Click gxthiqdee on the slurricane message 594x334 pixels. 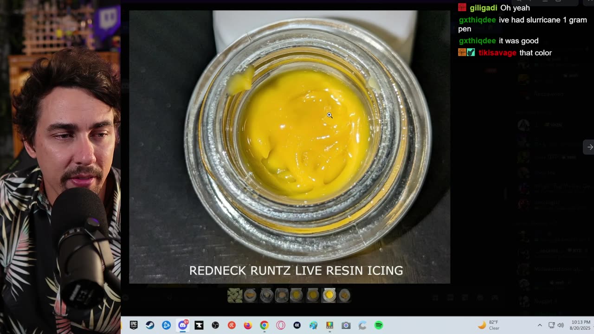pos(477,20)
